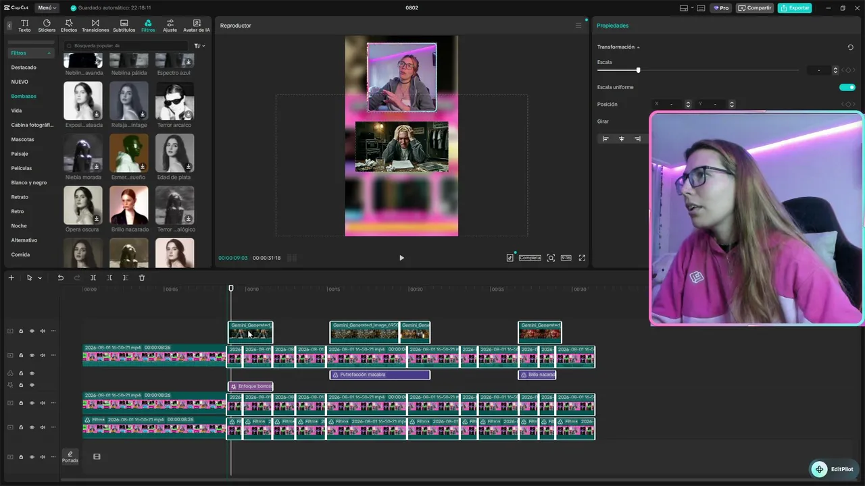Screen dimensions: 865x486
Task: Collapse the Transformación section
Action: coord(638,47)
